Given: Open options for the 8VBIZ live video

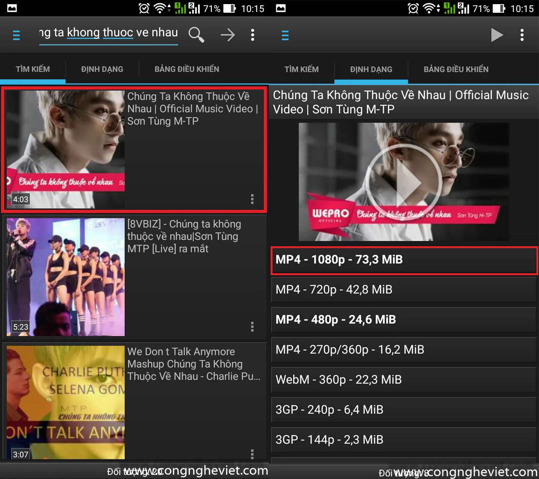Looking at the screenshot, I should pyautogui.click(x=252, y=327).
